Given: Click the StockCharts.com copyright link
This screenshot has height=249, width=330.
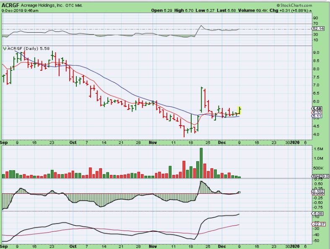Looking at the screenshot, I should click(294, 5).
